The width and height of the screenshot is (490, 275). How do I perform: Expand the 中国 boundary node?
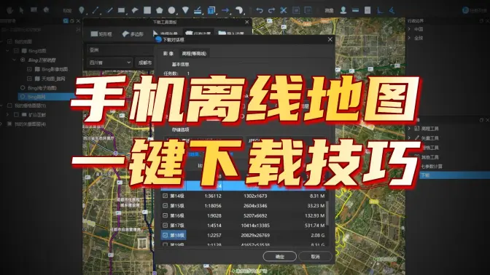[x=409, y=29]
